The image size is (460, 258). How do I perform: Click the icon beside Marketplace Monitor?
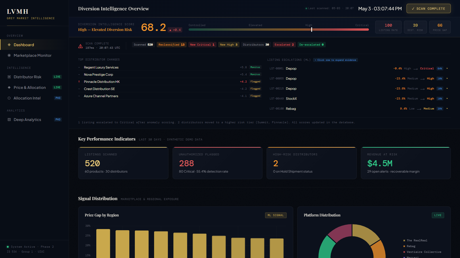9,55
